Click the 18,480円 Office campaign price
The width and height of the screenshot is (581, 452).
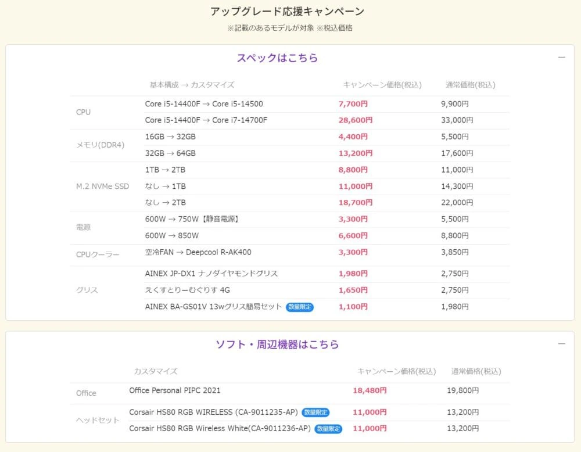(x=370, y=391)
